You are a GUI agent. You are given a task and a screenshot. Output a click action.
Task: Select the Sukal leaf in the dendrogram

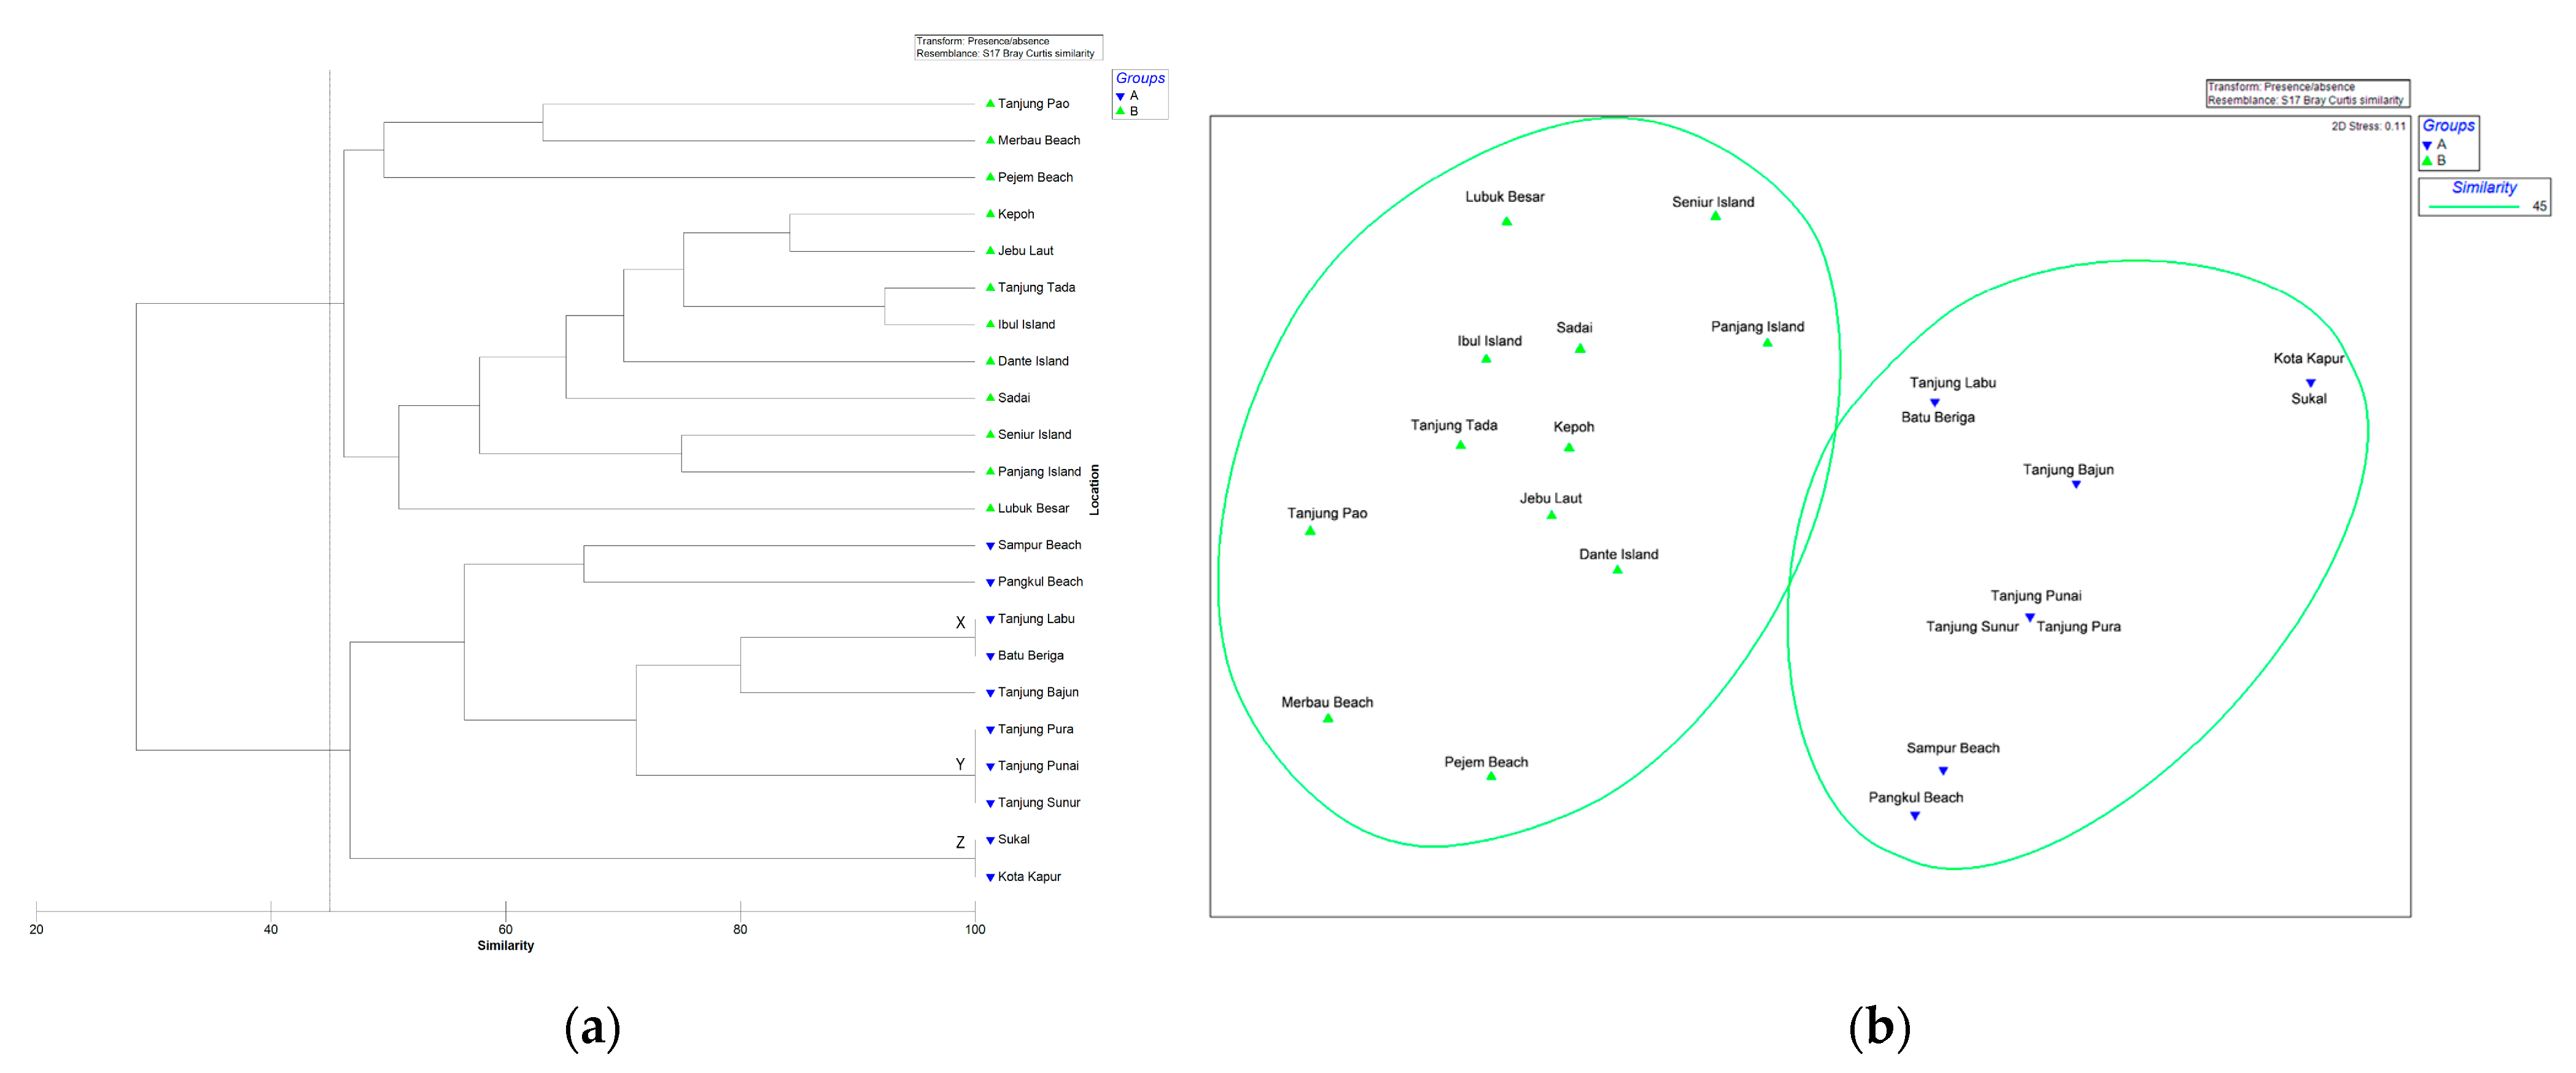pyautogui.click(x=1013, y=839)
